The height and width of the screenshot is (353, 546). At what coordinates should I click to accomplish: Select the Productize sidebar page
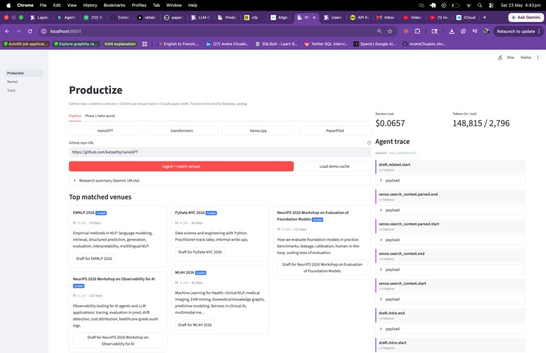pyautogui.click(x=24, y=73)
